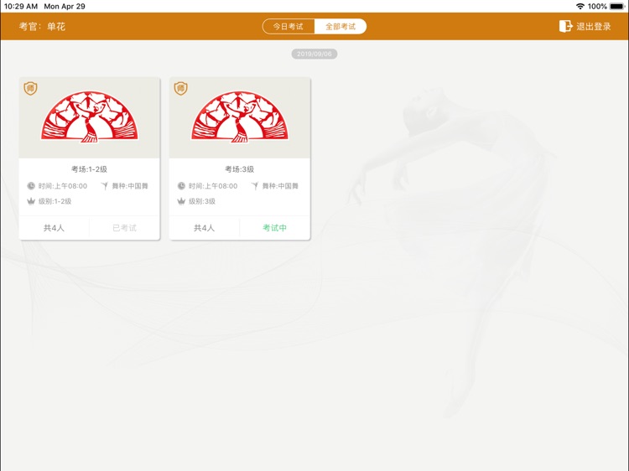Click the green 考试中 status button
Viewport: 629px width, 471px height.
point(275,228)
